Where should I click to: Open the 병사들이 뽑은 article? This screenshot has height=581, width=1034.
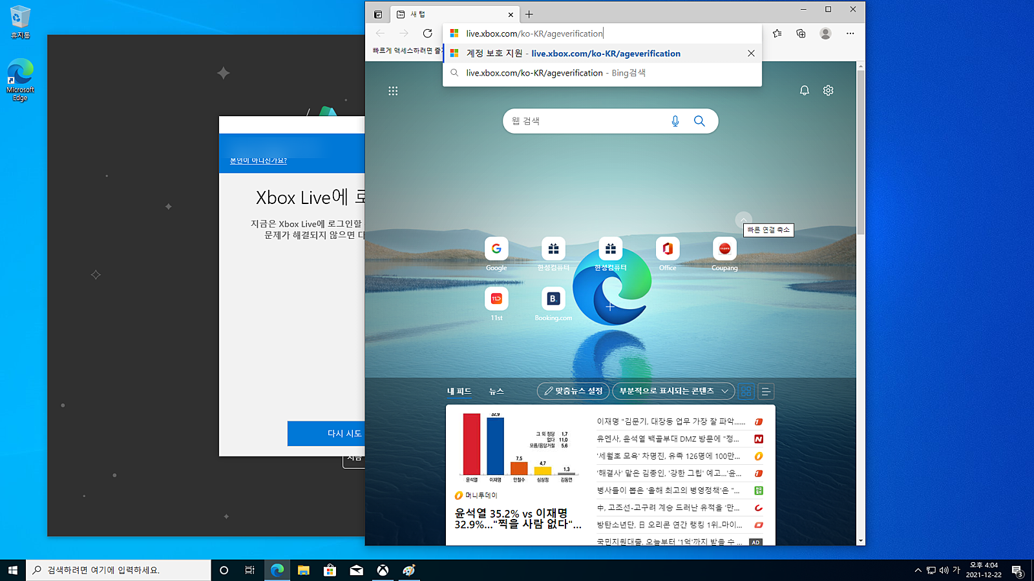668,491
